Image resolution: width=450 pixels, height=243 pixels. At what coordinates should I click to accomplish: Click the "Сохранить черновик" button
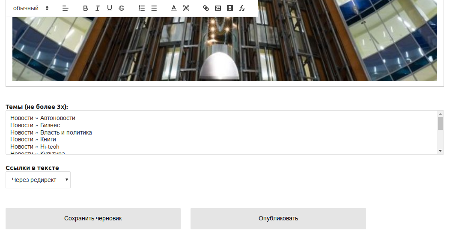(x=93, y=218)
